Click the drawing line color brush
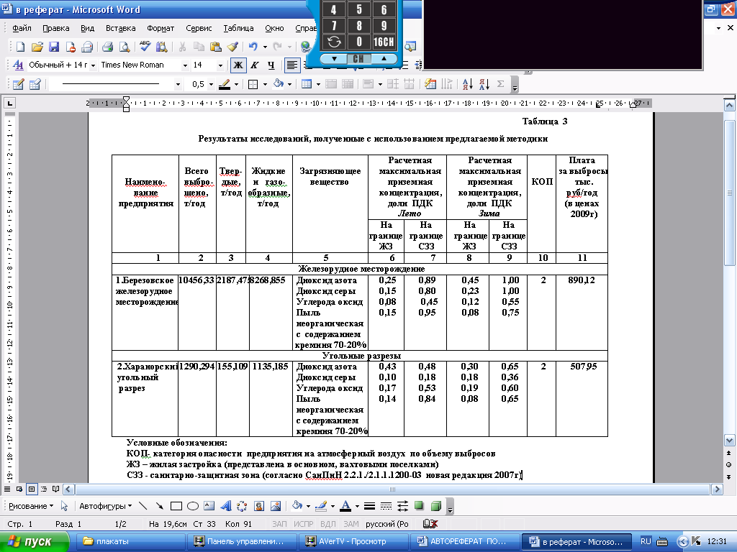This screenshot has height=552, width=737. tap(321, 506)
